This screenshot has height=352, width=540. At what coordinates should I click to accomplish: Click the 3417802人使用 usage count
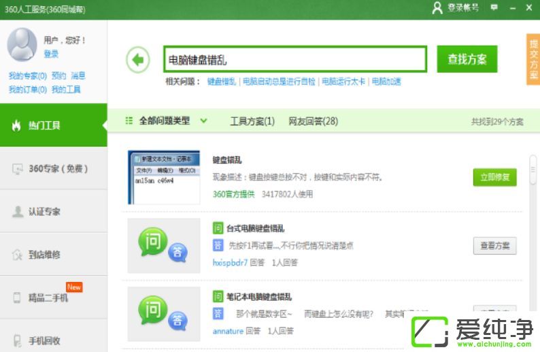click(x=287, y=194)
